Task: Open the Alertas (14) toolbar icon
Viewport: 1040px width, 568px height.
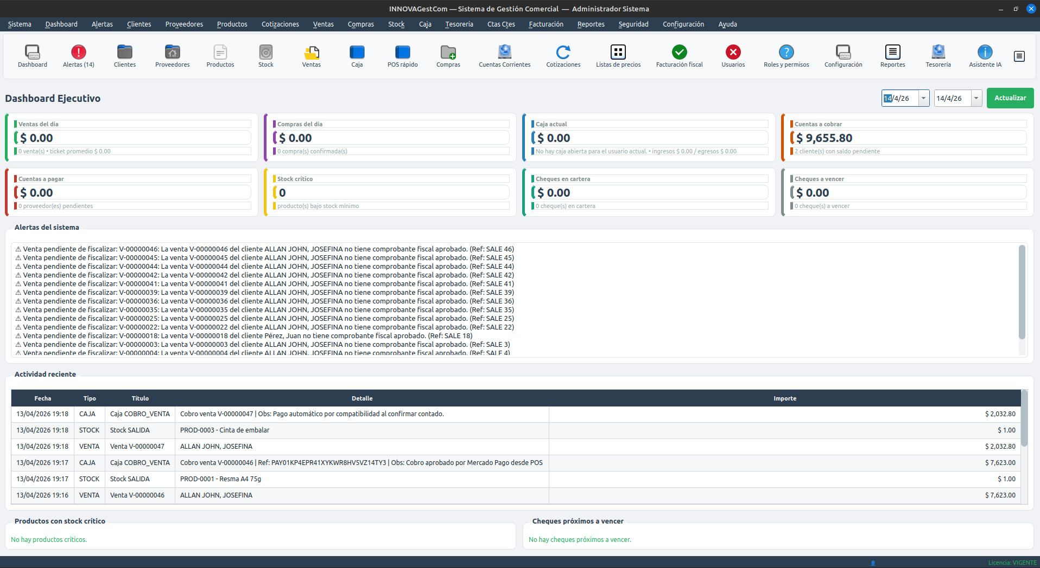Action: pos(78,56)
